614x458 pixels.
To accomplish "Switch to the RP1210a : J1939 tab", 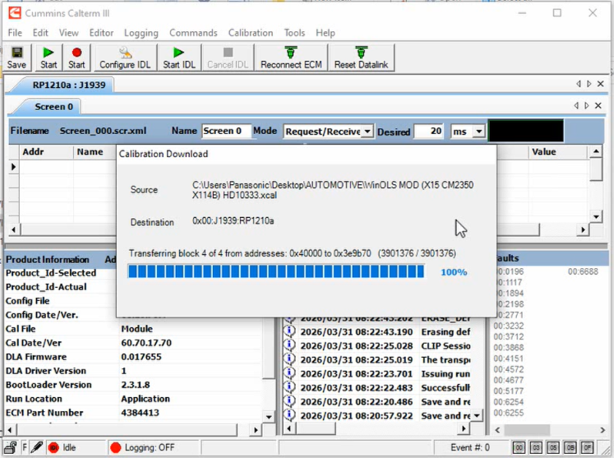I will (x=62, y=85).
